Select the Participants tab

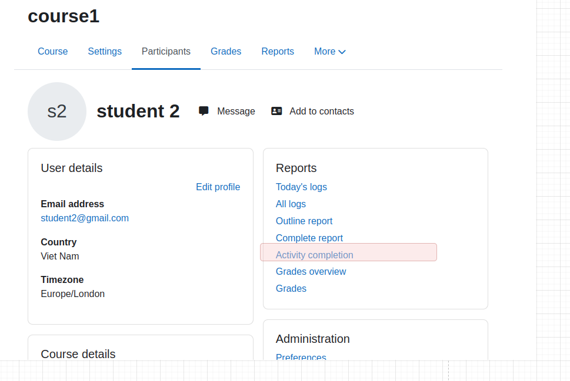[x=166, y=52]
